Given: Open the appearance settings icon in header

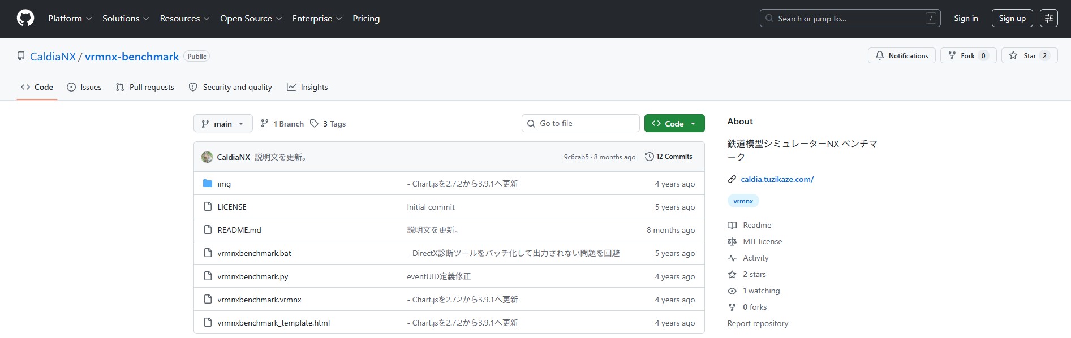Looking at the screenshot, I should pos(1049,18).
